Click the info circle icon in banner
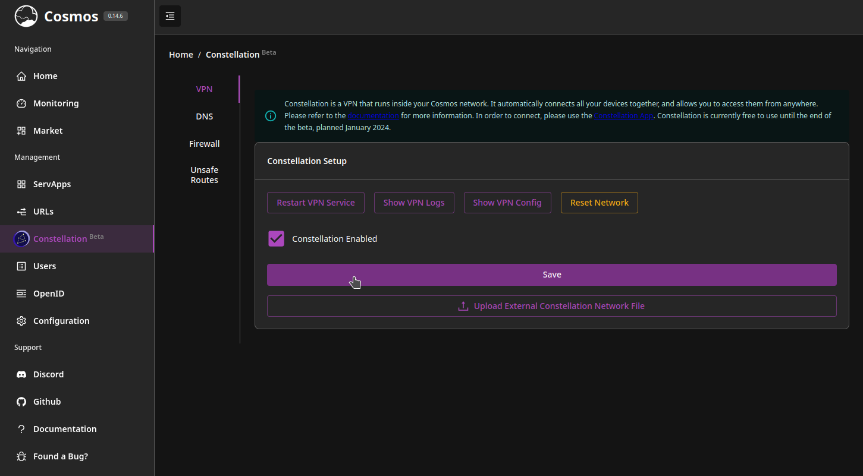The image size is (863, 476). (x=271, y=116)
